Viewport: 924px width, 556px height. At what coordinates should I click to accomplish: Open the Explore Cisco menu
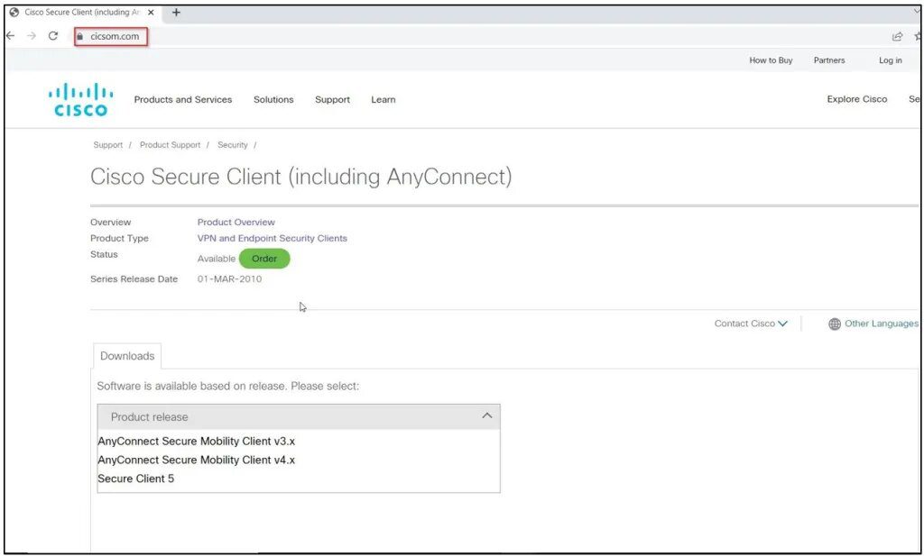click(x=857, y=99)
